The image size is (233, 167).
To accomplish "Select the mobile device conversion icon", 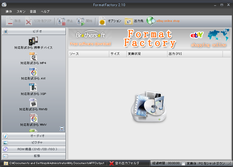I will [x=33, y=41].
